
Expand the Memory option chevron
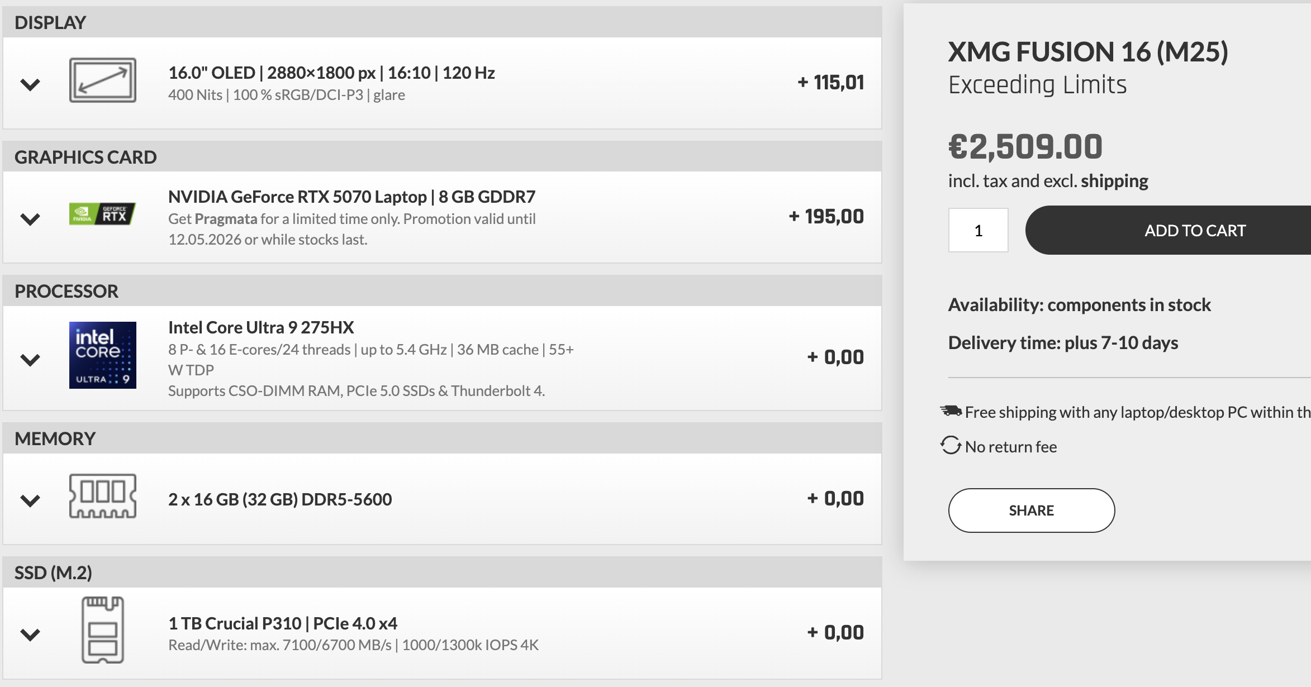click(x=30, y=500)
